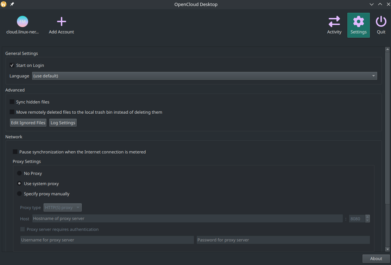The width and height of the screenshot is (391, 265).
Task: Click the Quit power icon
Action: click(x=381, y=22)
